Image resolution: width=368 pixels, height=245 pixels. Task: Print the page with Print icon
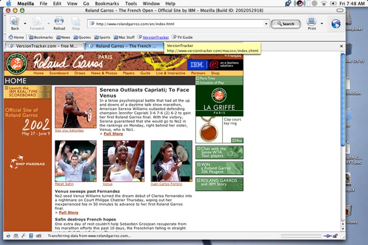coord(312,24)
